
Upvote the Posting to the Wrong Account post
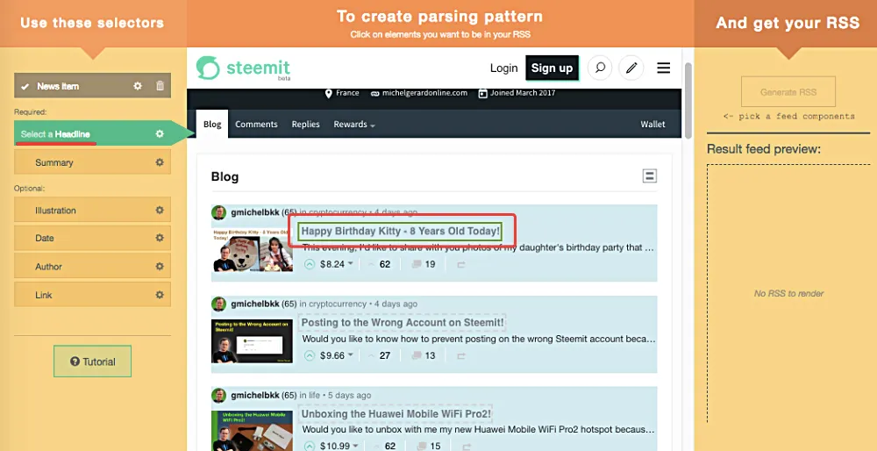coord(310,355)
